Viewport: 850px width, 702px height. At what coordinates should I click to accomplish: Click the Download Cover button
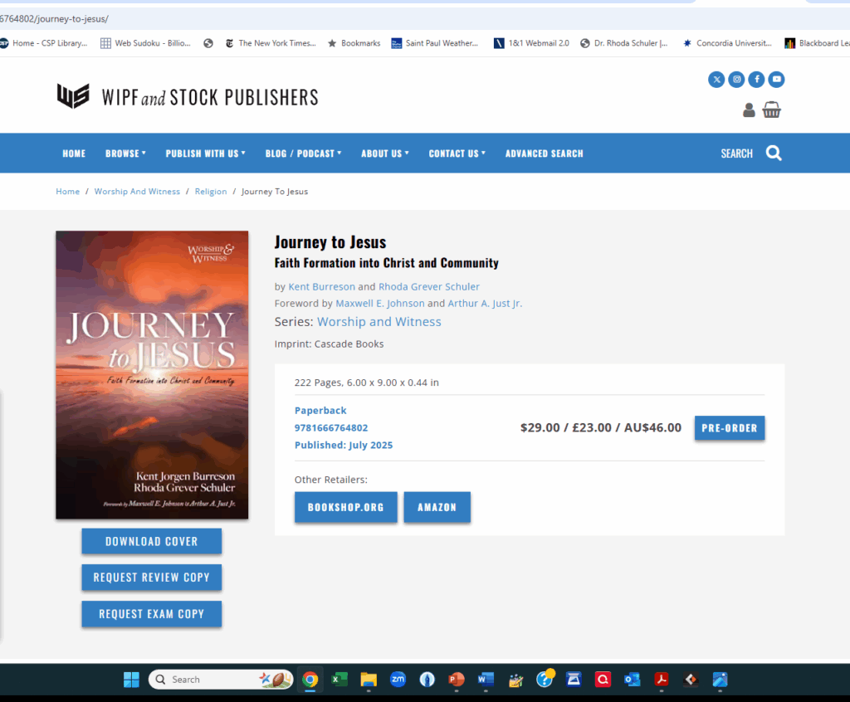click(x=152, y=542)
